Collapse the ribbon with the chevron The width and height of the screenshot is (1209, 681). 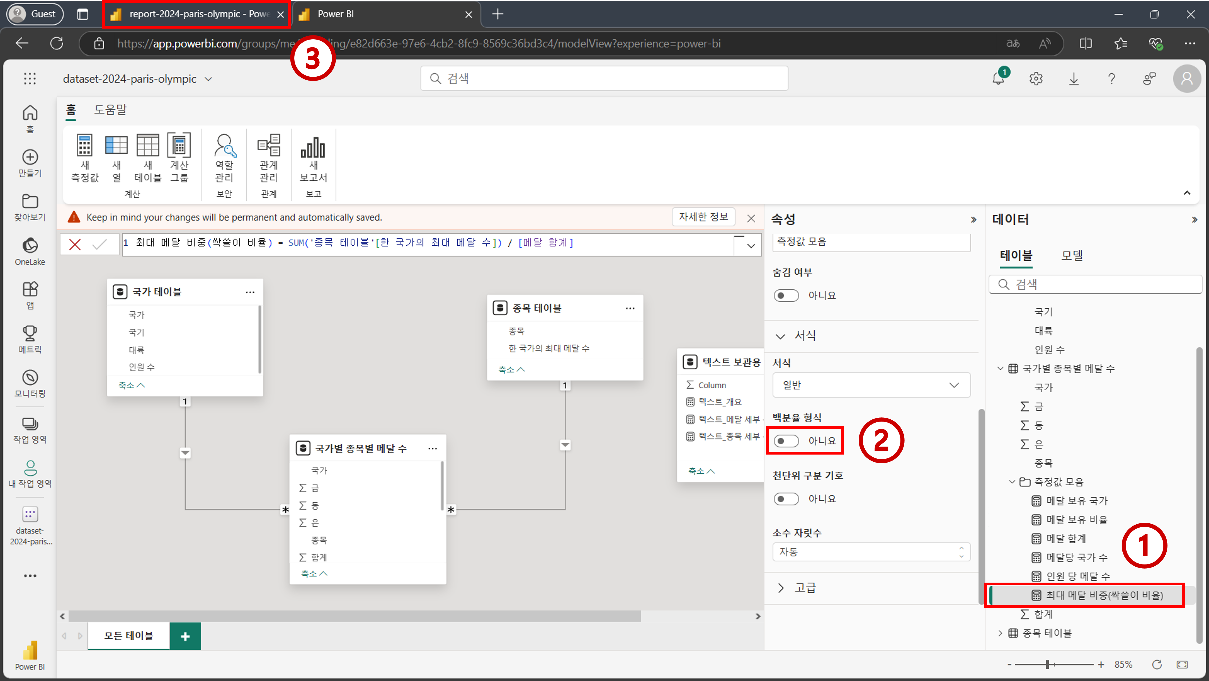pyautogui.click(x=1186, y=193)
